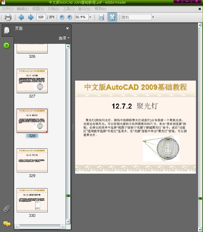Image resolution: width=203 pixels, height=232 pixels.
Task: Click the 页面 panel title
Action: click(19, 28)
